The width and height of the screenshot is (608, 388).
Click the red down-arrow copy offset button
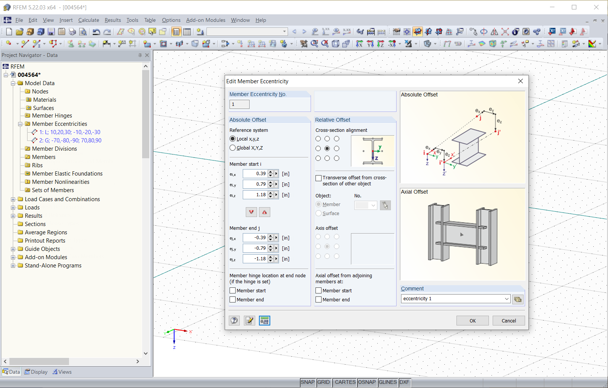[x=251, y=212]
